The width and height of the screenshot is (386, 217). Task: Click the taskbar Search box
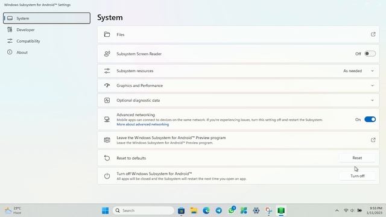tap(144, 210)
